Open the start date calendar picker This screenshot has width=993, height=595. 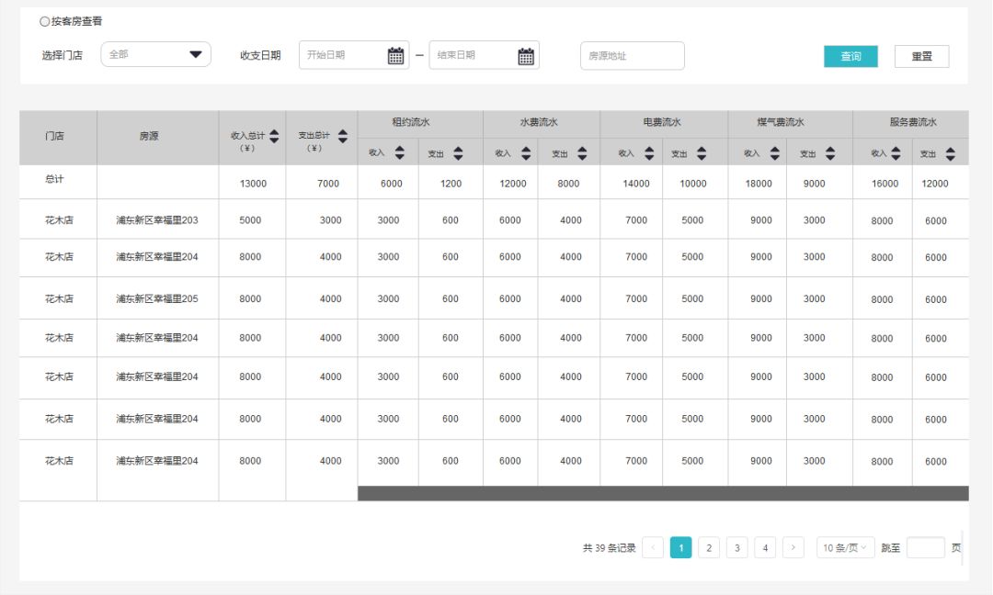click(x=395, y=56)
